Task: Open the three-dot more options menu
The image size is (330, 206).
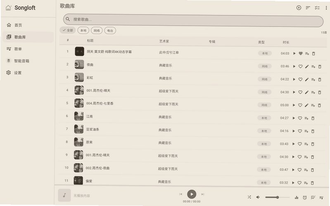Action: tap(326, 8)
